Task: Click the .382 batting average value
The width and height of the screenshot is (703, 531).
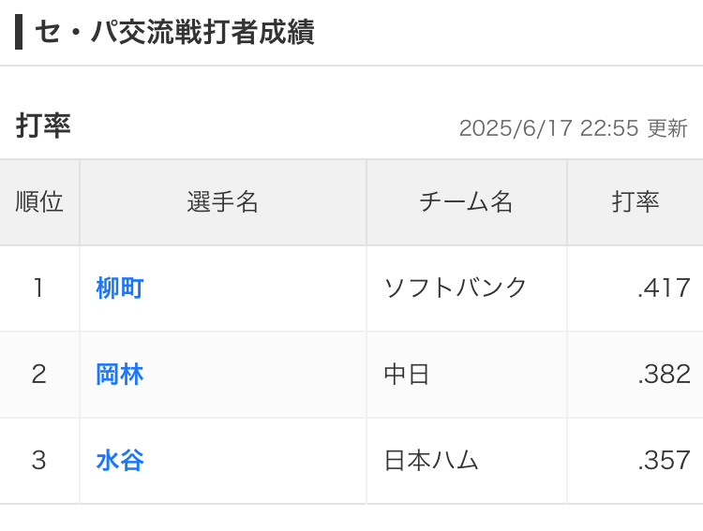Action: 664,375
